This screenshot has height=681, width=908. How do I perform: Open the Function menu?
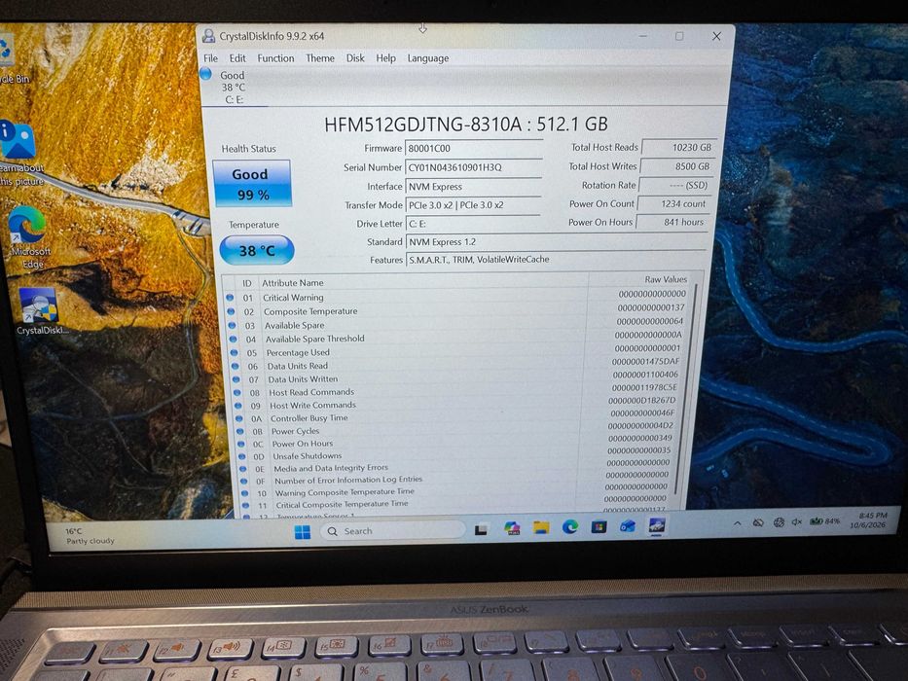tap(275, 58)
